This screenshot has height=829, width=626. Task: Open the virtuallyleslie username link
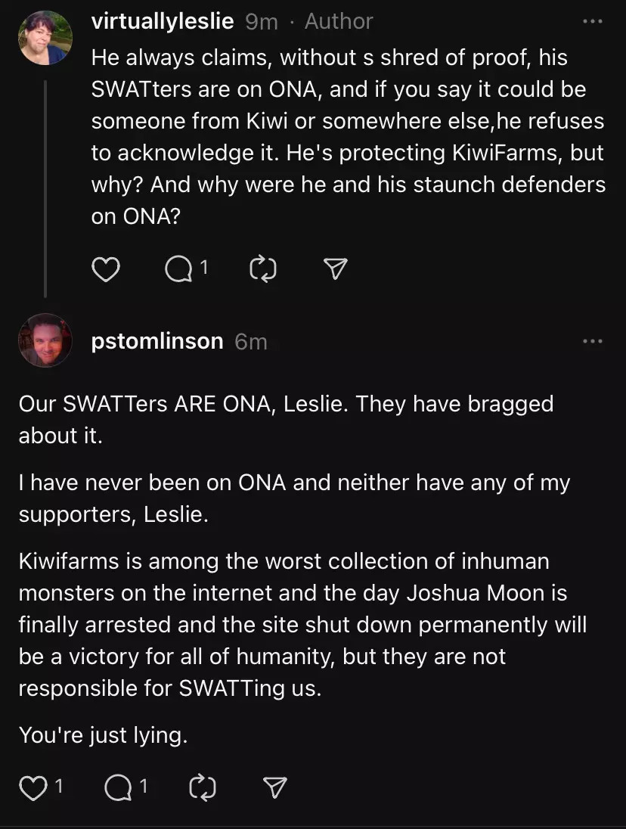point(163,21)
